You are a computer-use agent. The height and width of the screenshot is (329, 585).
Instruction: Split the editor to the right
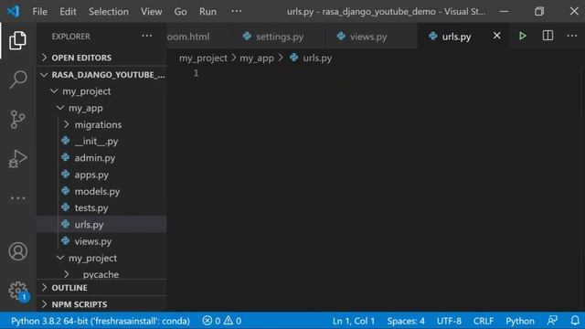pos(548,36)
